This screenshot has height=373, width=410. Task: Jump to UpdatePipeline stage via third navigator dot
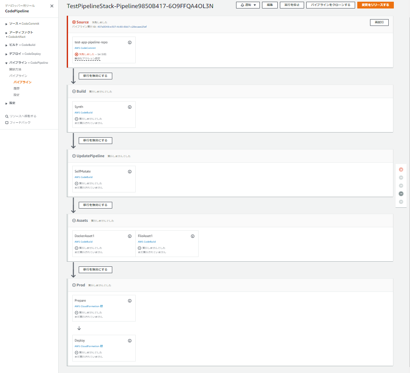click(x=401, y=186)
